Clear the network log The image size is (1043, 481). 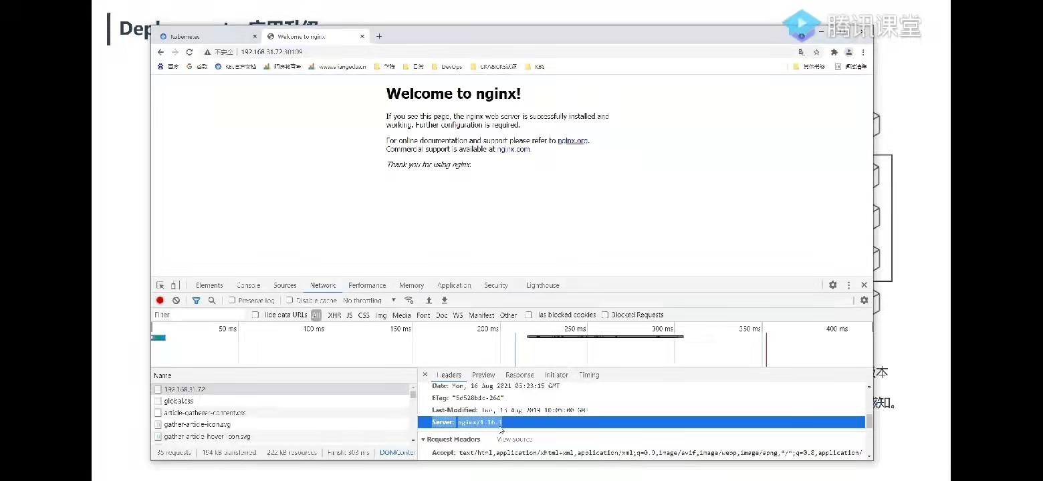coord(176,301)
